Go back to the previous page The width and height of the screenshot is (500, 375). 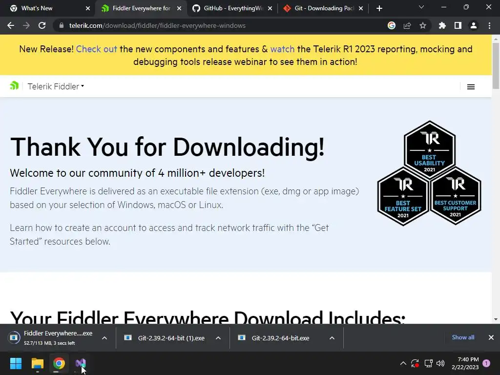(x=11, y=25)
